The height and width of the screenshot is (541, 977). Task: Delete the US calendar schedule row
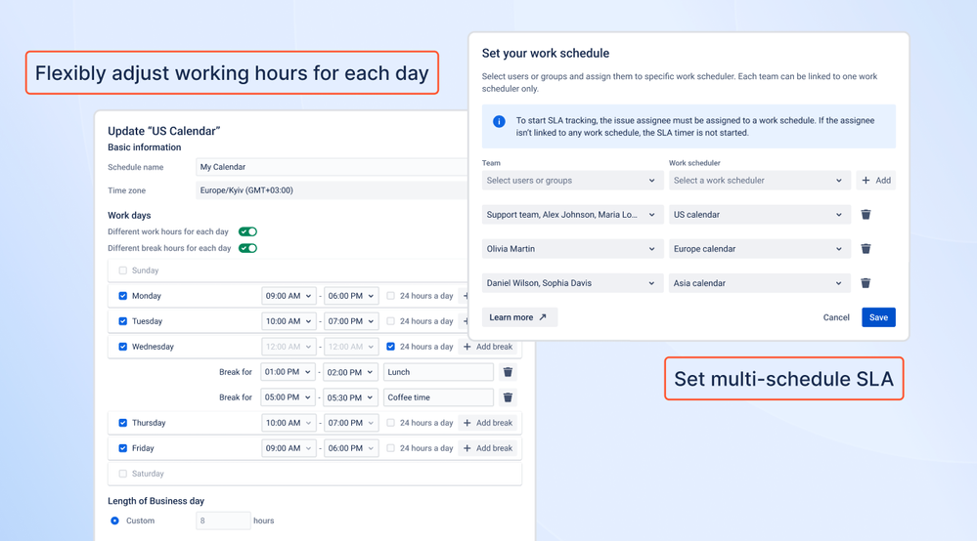[x=866, y=215]
